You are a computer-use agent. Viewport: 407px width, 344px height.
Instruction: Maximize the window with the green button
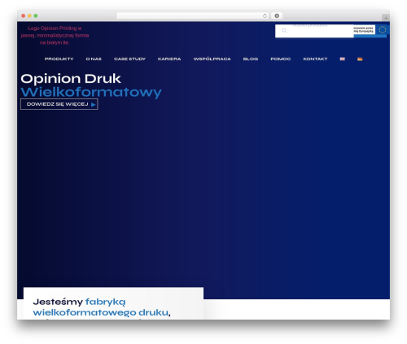click(x=36, y=16)
